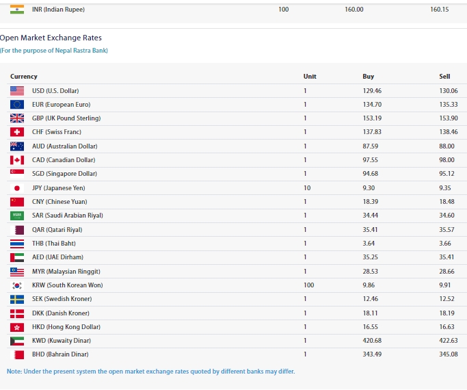Select the EUR (European Euro) currency label
Image resolution: width=467 pixels, height=390 pixels.
click(x=61, y=105)
